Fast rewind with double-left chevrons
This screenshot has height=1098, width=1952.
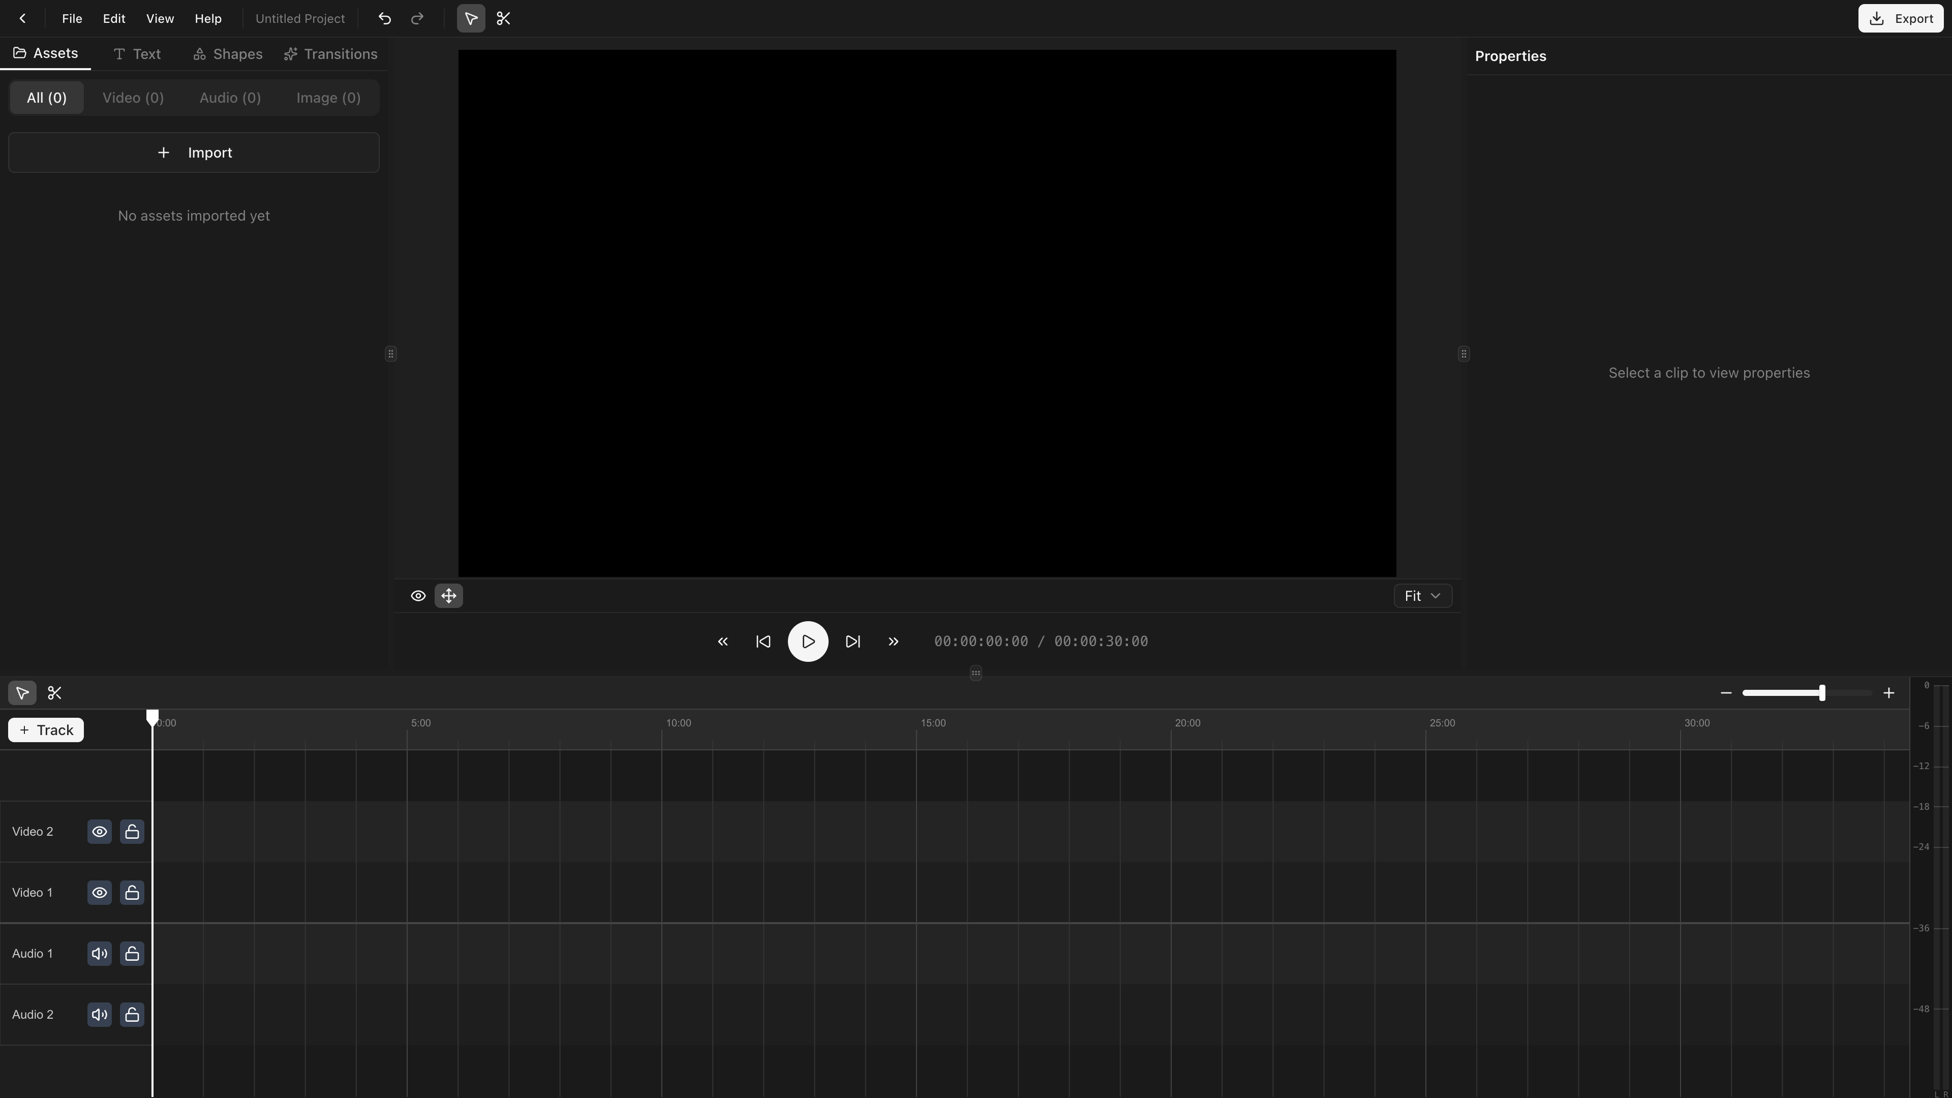[722, 641]
